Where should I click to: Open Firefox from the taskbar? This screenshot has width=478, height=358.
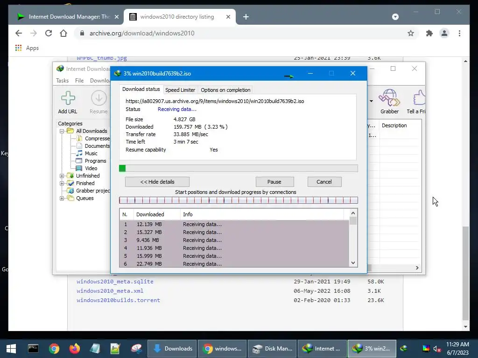click(74, 349)
